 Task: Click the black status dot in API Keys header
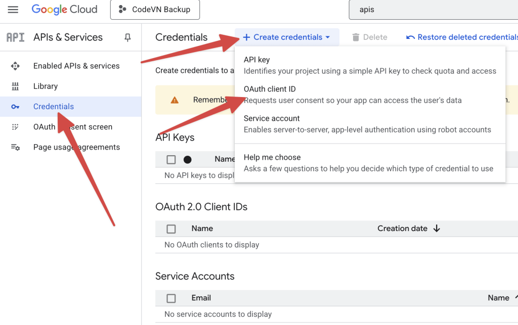coord(188,160)
